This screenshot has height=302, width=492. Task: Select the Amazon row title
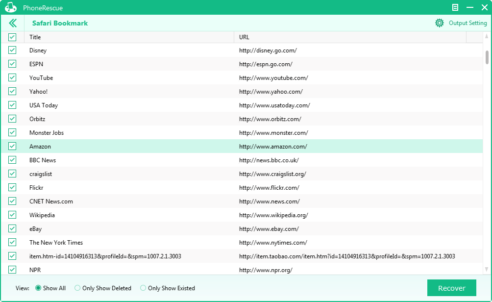pos(40,147)
